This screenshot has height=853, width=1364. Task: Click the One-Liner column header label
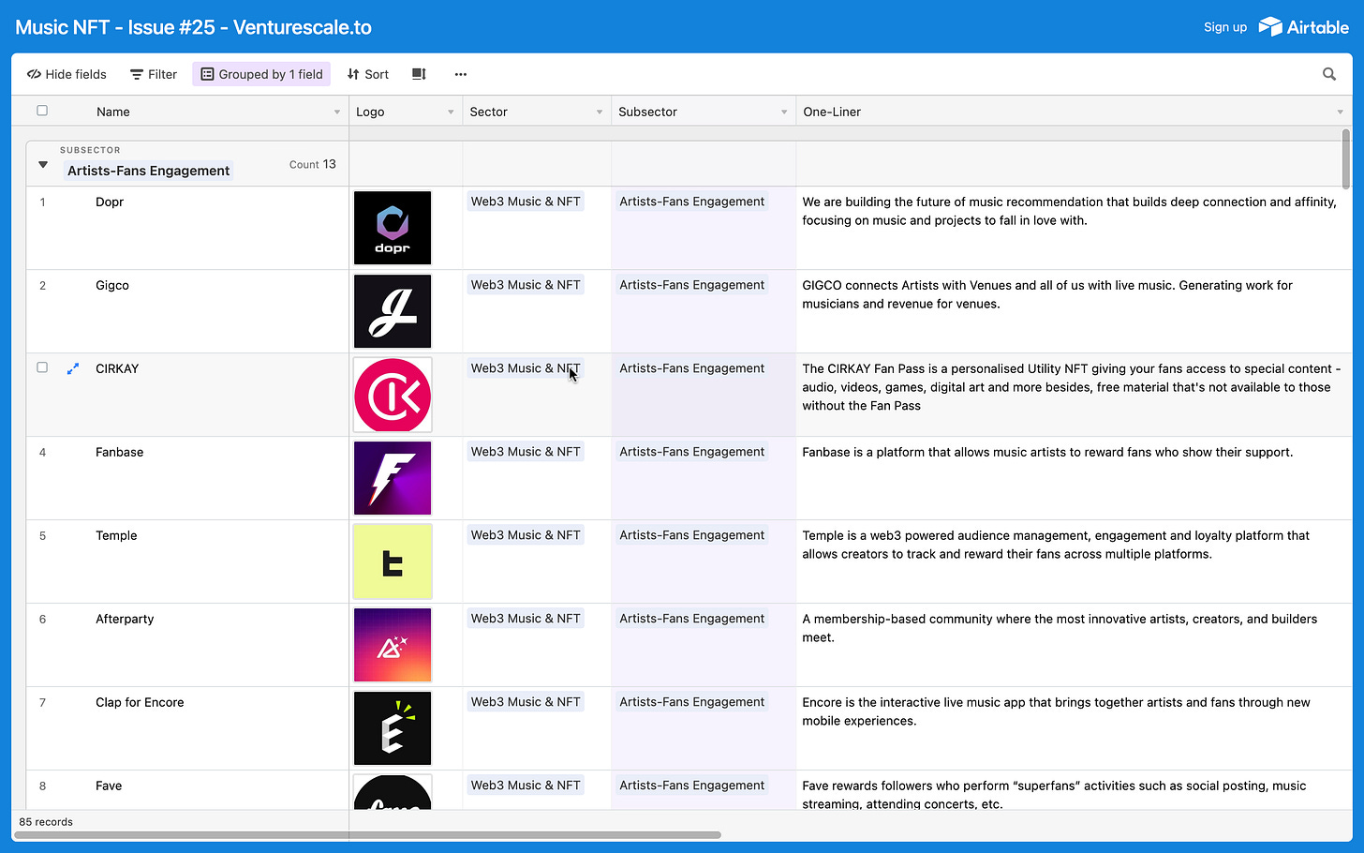[x=832, y=112]
